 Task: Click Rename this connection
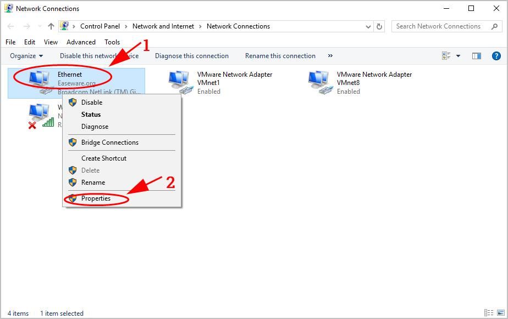point(280,56)
